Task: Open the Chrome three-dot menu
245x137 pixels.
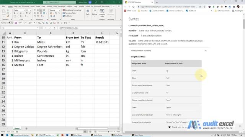Action: pyautogui.click(x=242, y=7)
